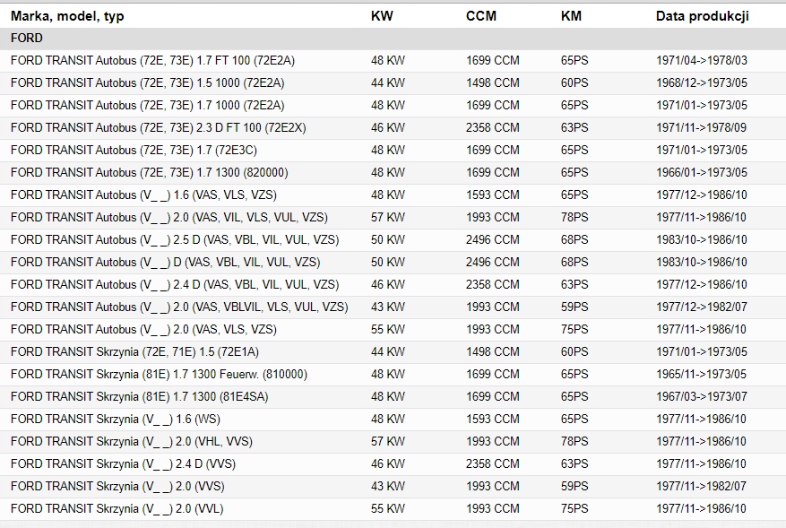Select Transit Autobus 2.0 (VAS, VBLVIL, VLS, VUL, VZS)
786x528 pixels.
click(x=179, y=307)
